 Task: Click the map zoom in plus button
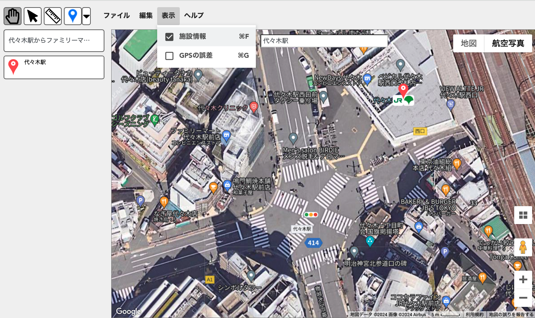pyautogui.click(x=523, y=280)
